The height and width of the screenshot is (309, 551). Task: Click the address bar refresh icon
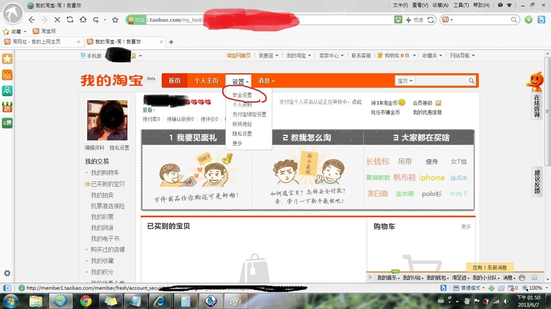[x=431, y=20]
